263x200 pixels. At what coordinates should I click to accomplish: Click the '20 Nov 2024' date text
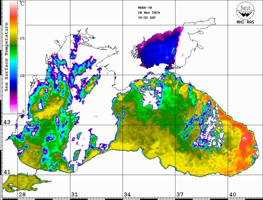149,13
